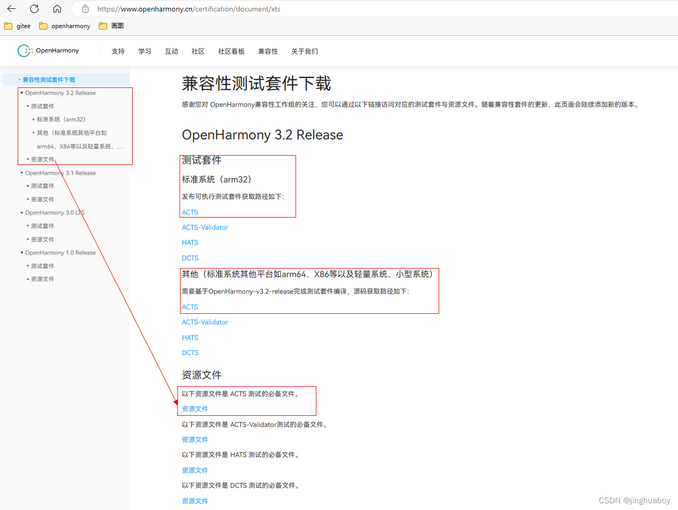Open the 社区看板 navigation menu
The width and height of the screenshot is (678, 510).
point(231,52)
